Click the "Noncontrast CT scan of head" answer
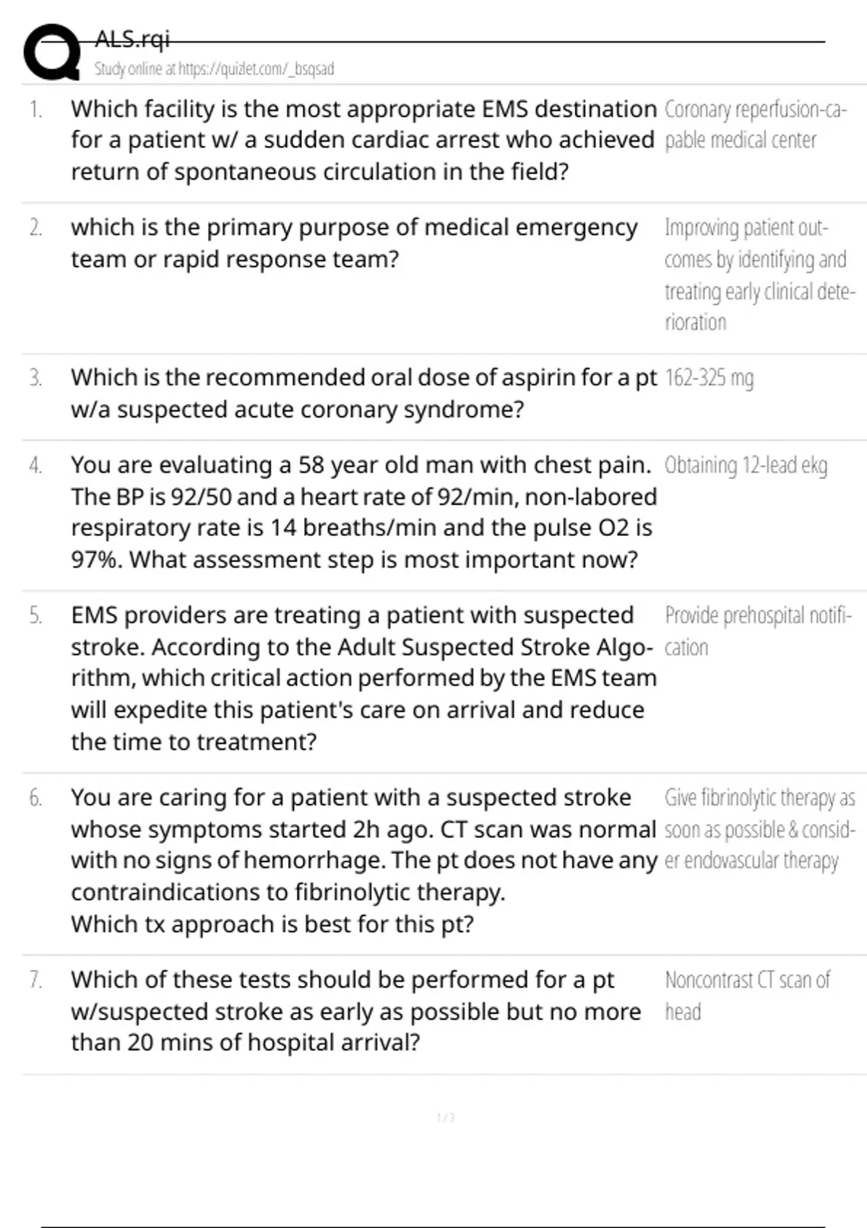Viewport: 867px width, 1228px height. click(747, 995)
